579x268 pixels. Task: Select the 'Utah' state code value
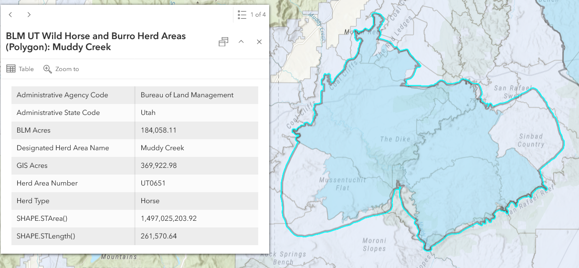(x=148, y=113)
